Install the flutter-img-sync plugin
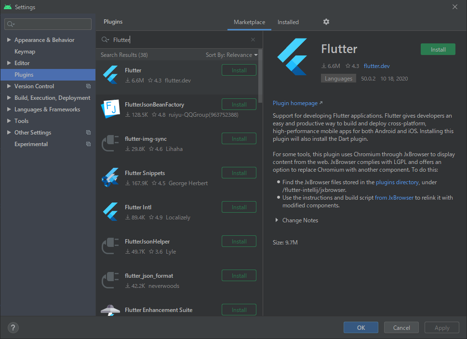The height and width of the screenshot is (339, 467). click(x=239, y=139)
